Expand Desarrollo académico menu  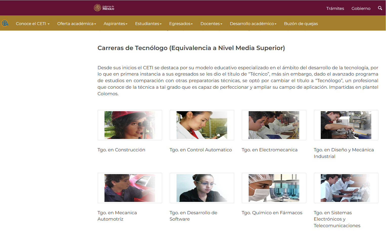pyautogui.click(x=253, y=23)
